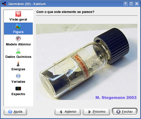Image resolution: width=141 pixels, height=119 pixels.
Task: Select the Variadas gear icon
Action: [x=18, y=76]
